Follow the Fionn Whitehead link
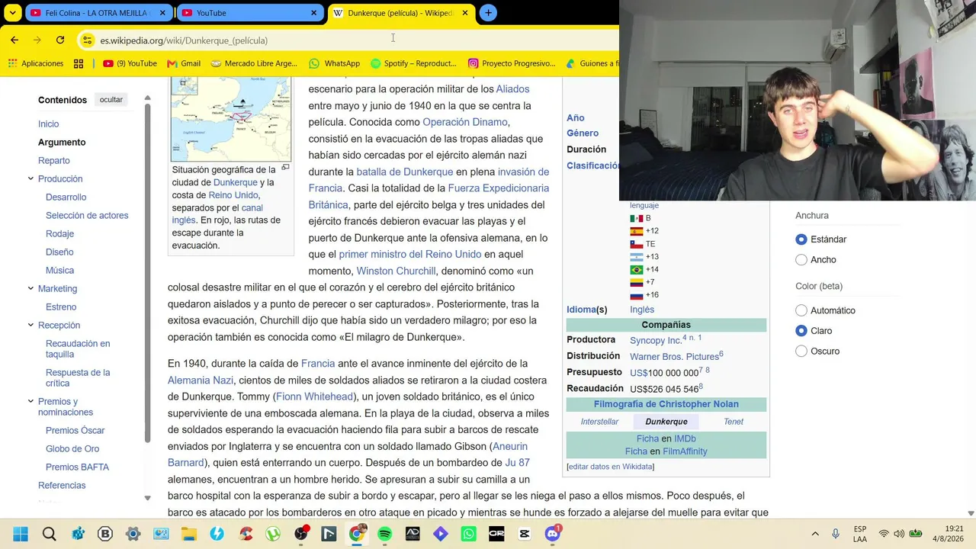The height and width of the screenshot is (549, 976). [314, 396]
